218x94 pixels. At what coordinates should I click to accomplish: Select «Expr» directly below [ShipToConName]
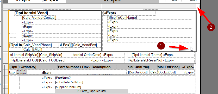(x=150, y=22)
